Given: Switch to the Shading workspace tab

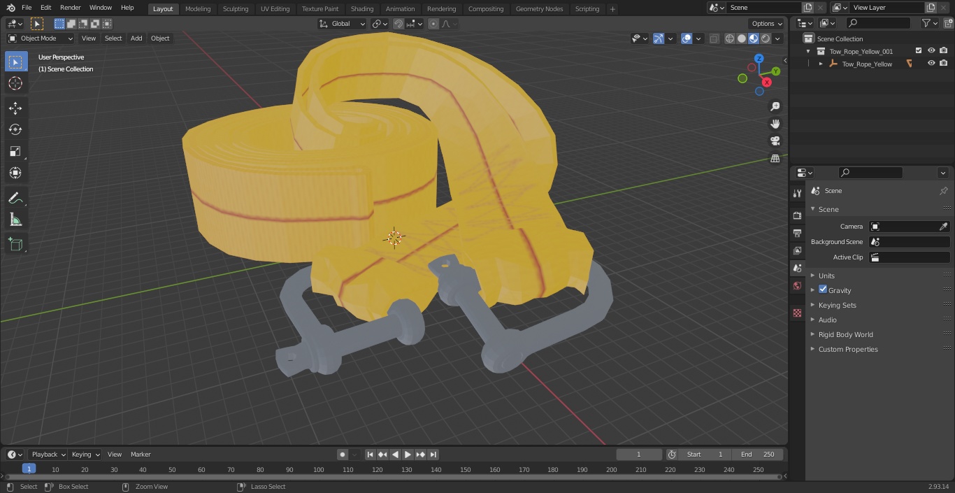Looking at the screenshot, I should point(362,9).
